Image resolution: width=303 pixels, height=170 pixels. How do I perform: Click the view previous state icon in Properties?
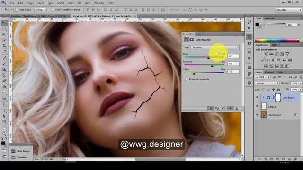point(217,108)
